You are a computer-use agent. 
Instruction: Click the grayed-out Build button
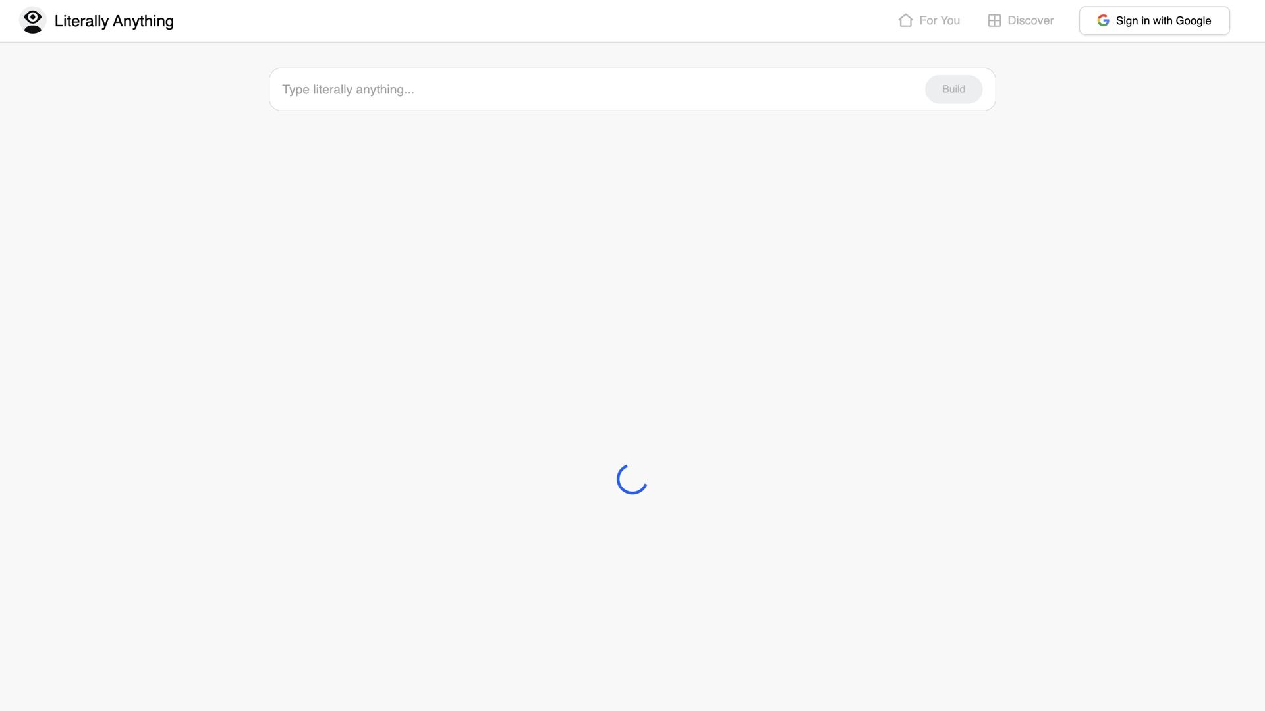(x=953, y=89)
